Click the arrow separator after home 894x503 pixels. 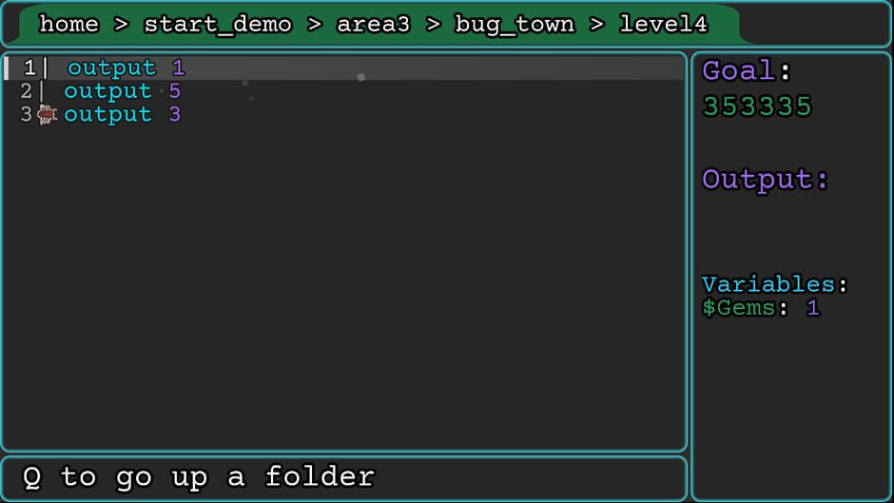[121, 25]
